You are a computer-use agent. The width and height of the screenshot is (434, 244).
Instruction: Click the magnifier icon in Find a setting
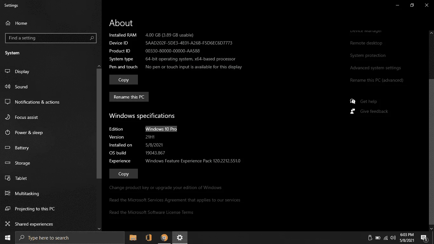click(92, 38)
